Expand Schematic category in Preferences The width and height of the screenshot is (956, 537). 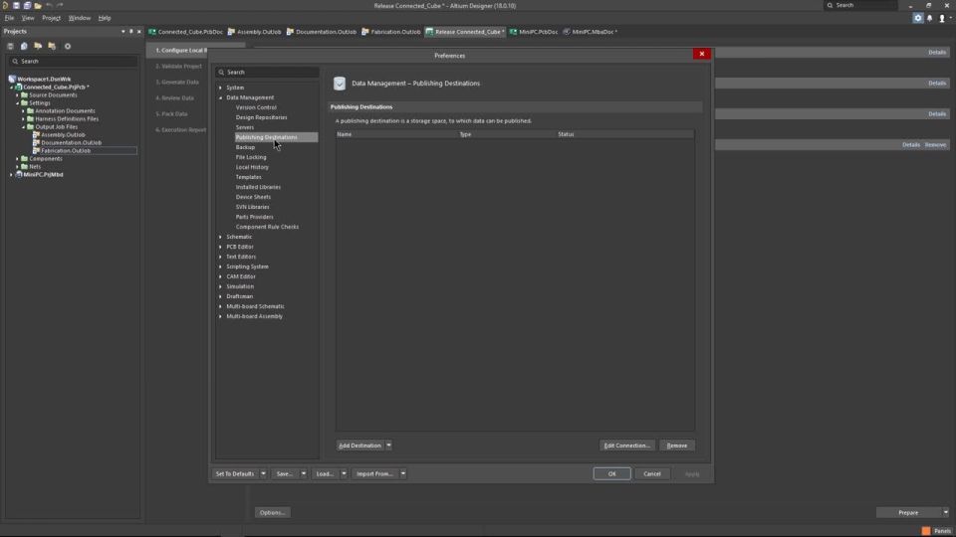click(x=221, y=237)
